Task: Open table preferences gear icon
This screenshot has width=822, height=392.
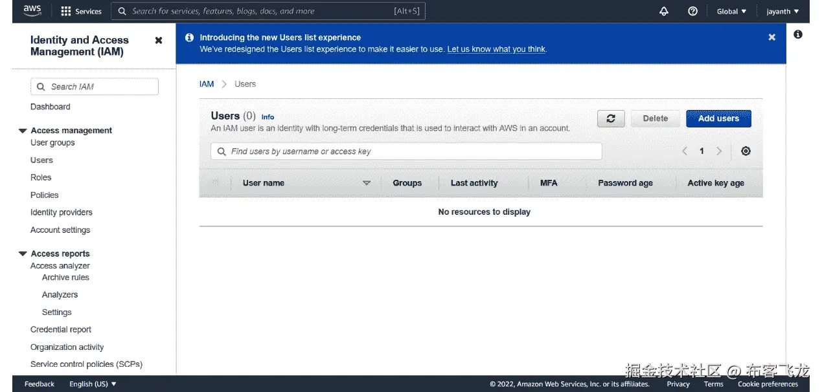Action: point(746,151)
